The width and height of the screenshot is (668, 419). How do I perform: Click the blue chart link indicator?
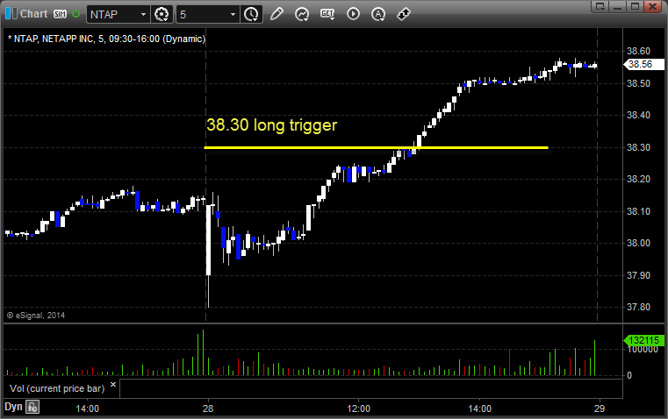point(11,14)
